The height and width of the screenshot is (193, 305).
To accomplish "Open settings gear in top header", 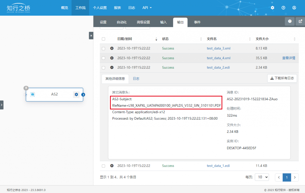I will pyautogui.click(x=272, y=7).
